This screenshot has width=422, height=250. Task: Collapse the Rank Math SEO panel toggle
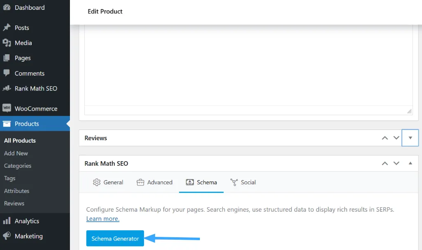pyautogui.click(x=410, y=163)
